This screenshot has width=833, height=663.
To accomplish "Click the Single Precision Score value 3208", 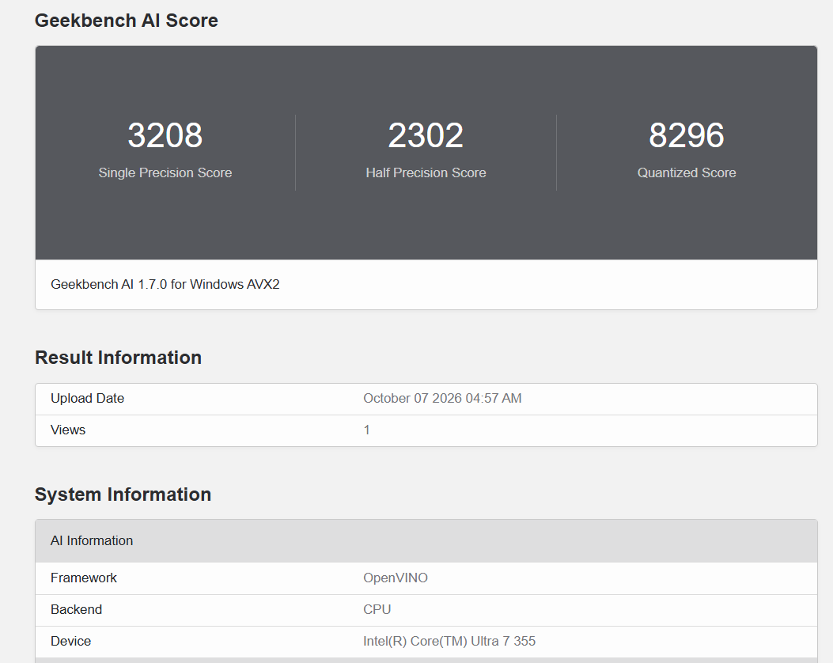I will (165, 135).
